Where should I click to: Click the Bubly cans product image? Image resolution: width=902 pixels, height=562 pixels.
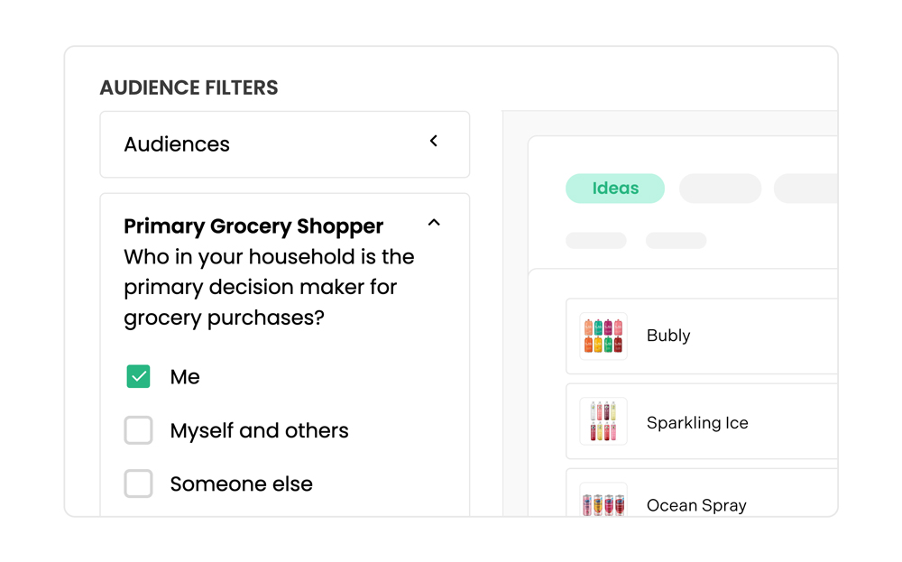coord(603,336)
